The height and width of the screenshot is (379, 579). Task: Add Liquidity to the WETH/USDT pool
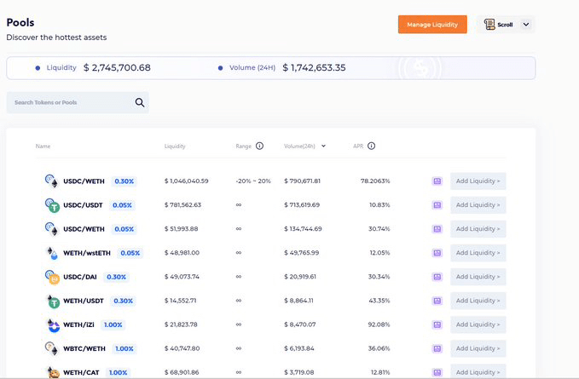(x=478, y=301)
